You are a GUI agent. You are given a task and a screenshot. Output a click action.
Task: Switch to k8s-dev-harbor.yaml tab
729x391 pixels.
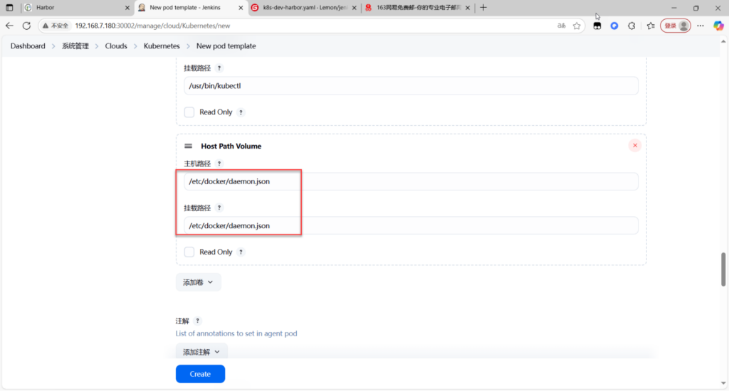pyautogui.click(x=303, y=7)
